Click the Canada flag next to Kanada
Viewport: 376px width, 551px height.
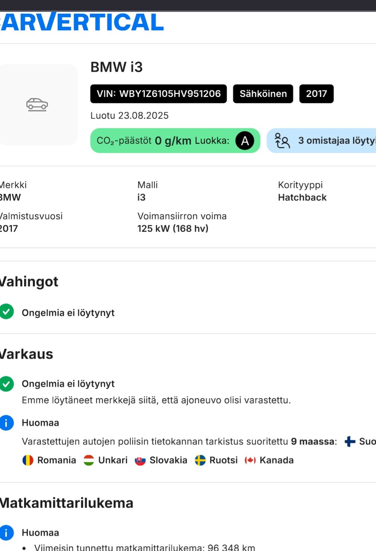point(250,460)
